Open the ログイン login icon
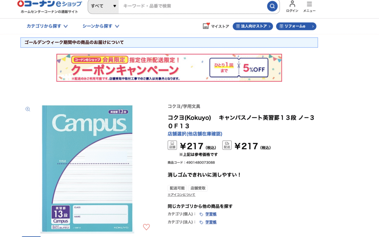 point(292,7)
